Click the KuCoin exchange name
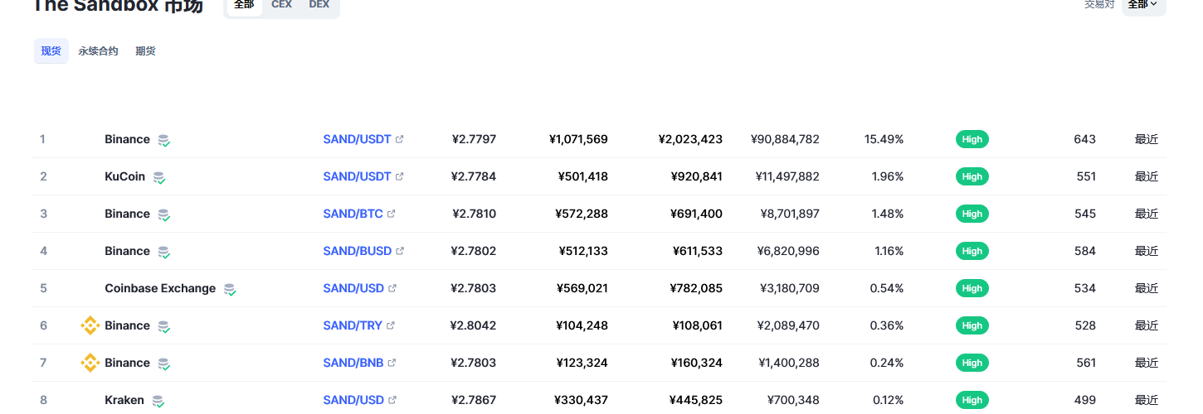The height and width of the screenshot is (414, 1203). [x=124, y=176]
